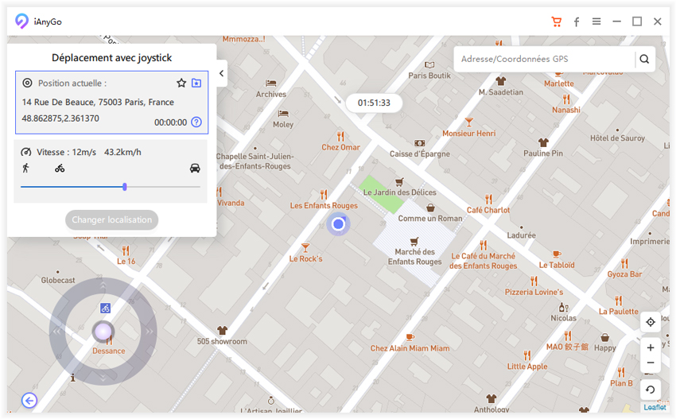
Task: Move joystick right with right arrows
Action: pyautogui.click(x=150, y=332)
